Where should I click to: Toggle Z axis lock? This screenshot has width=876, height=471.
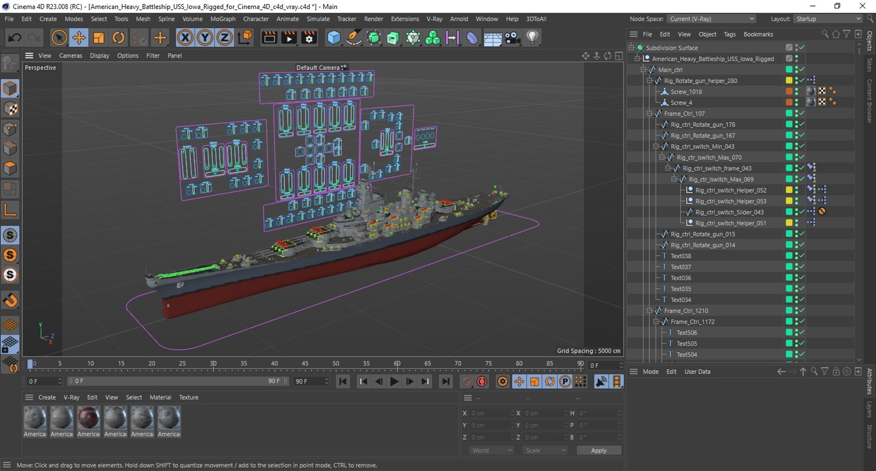click(x=224, y=38)
